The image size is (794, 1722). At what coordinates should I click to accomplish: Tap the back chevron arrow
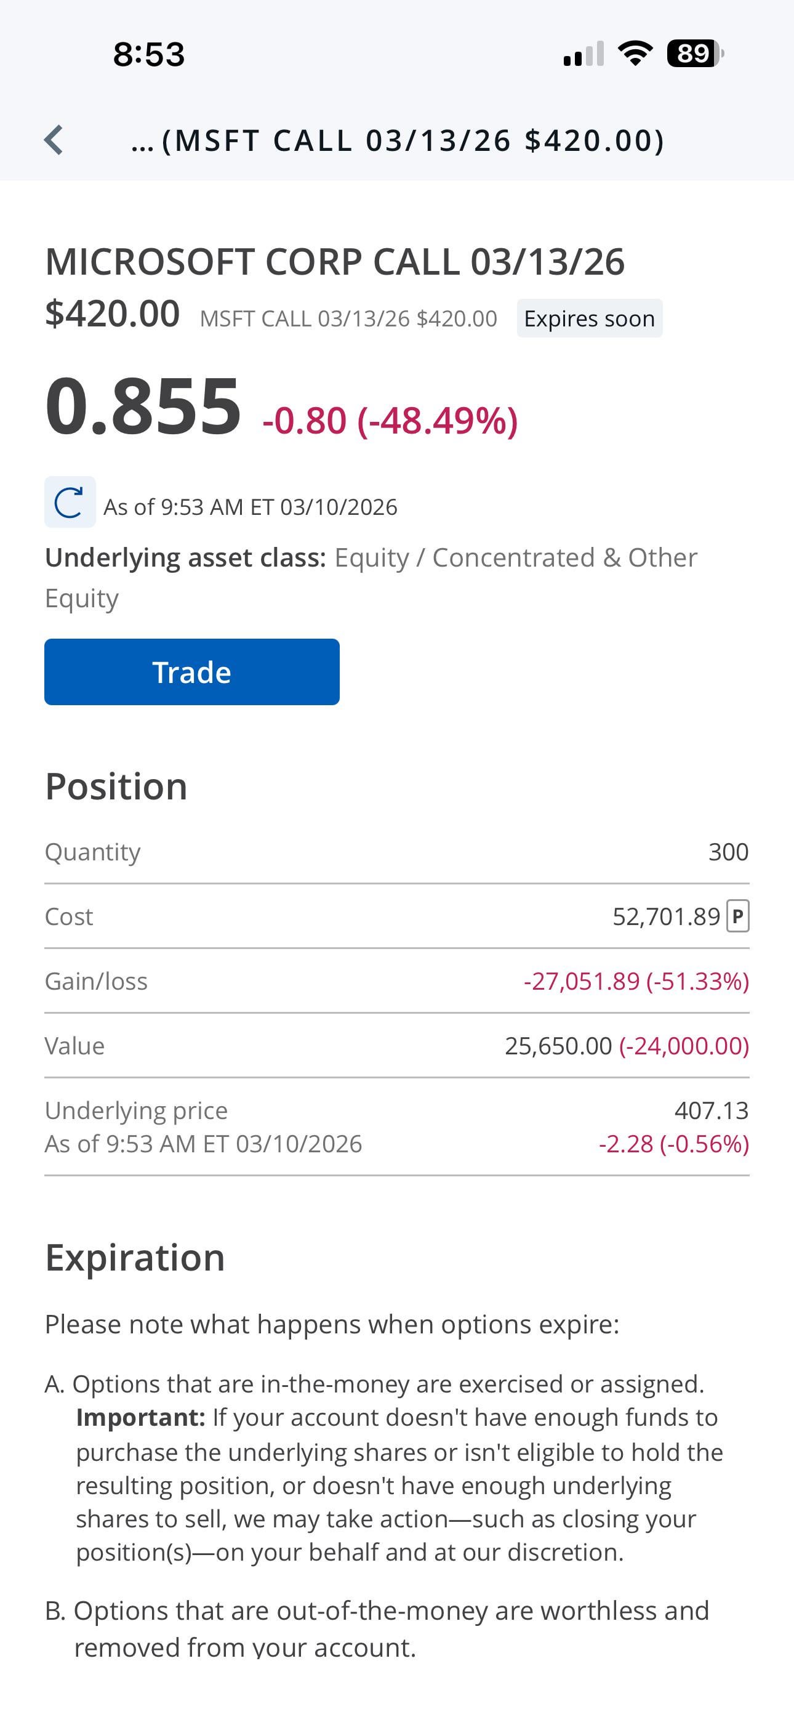tap(54, 140)
